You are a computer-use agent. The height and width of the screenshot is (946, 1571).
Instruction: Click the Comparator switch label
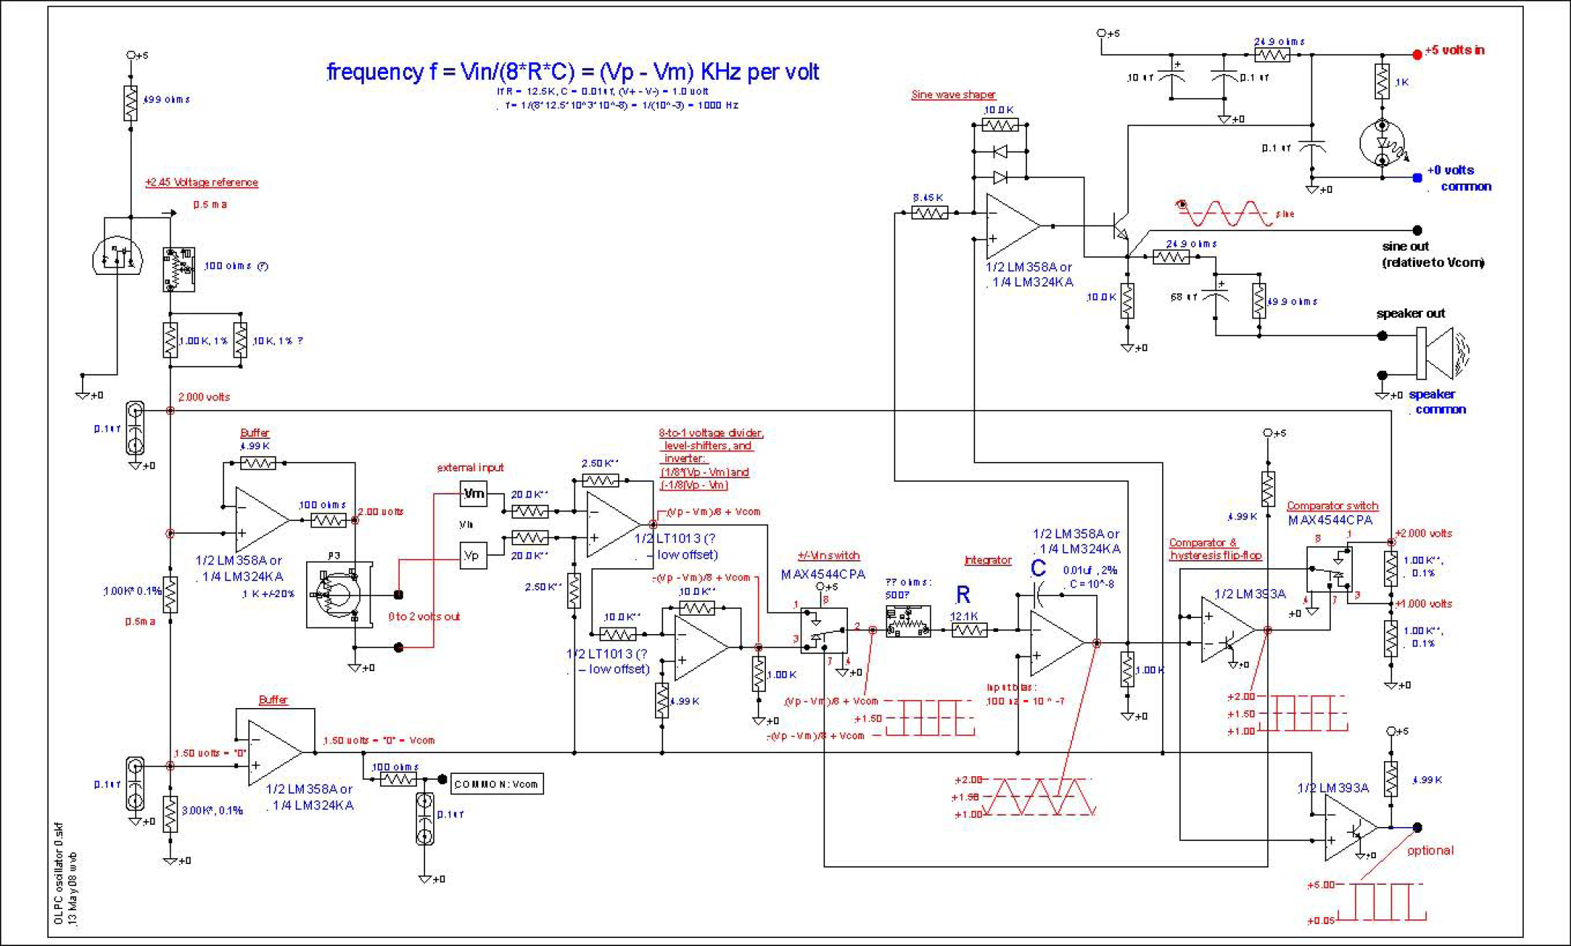[1331, 506]
